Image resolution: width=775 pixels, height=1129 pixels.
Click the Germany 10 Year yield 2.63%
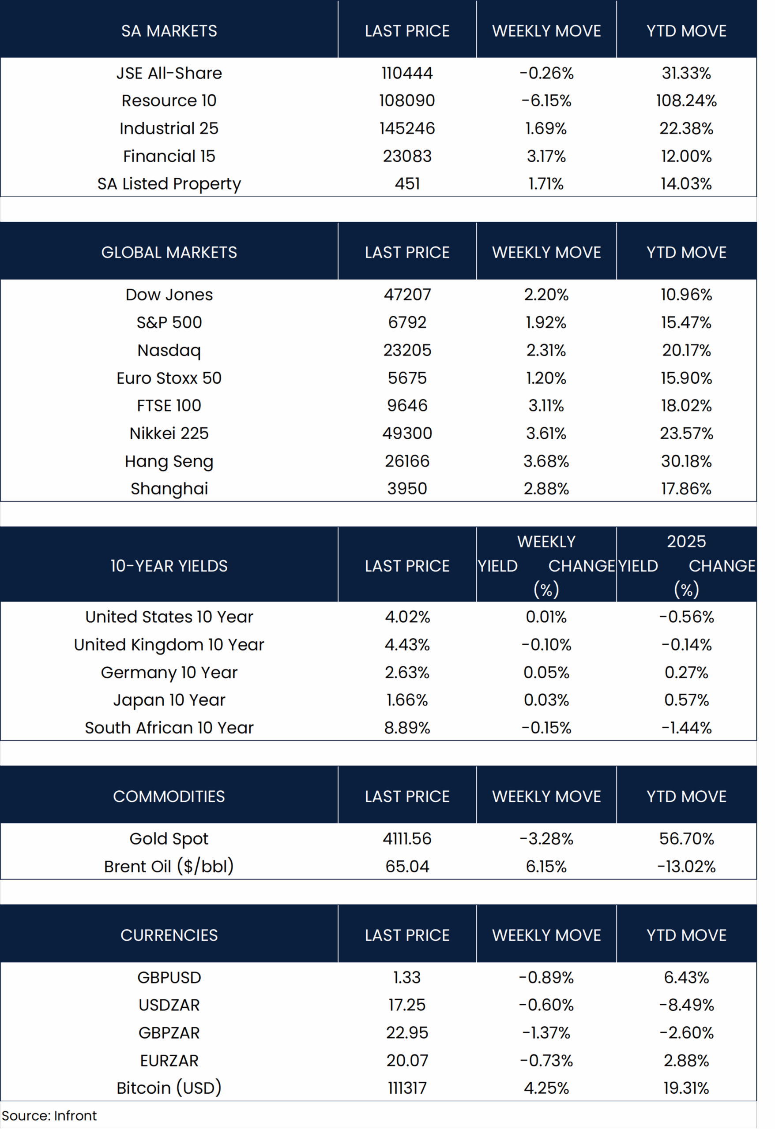coord(407,673)
